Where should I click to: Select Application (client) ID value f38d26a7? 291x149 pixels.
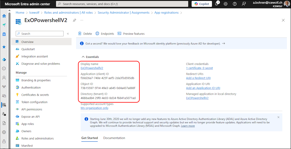[x=107, y=78]
